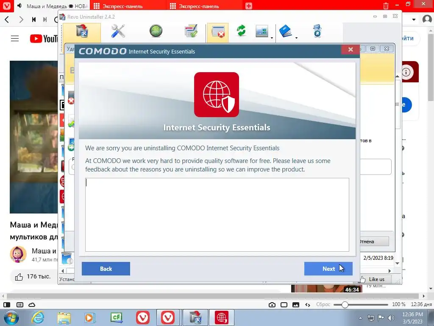Click the Vivaldi profile avatar icon
This screenshot has width=434, height=326.
(427, 20)
